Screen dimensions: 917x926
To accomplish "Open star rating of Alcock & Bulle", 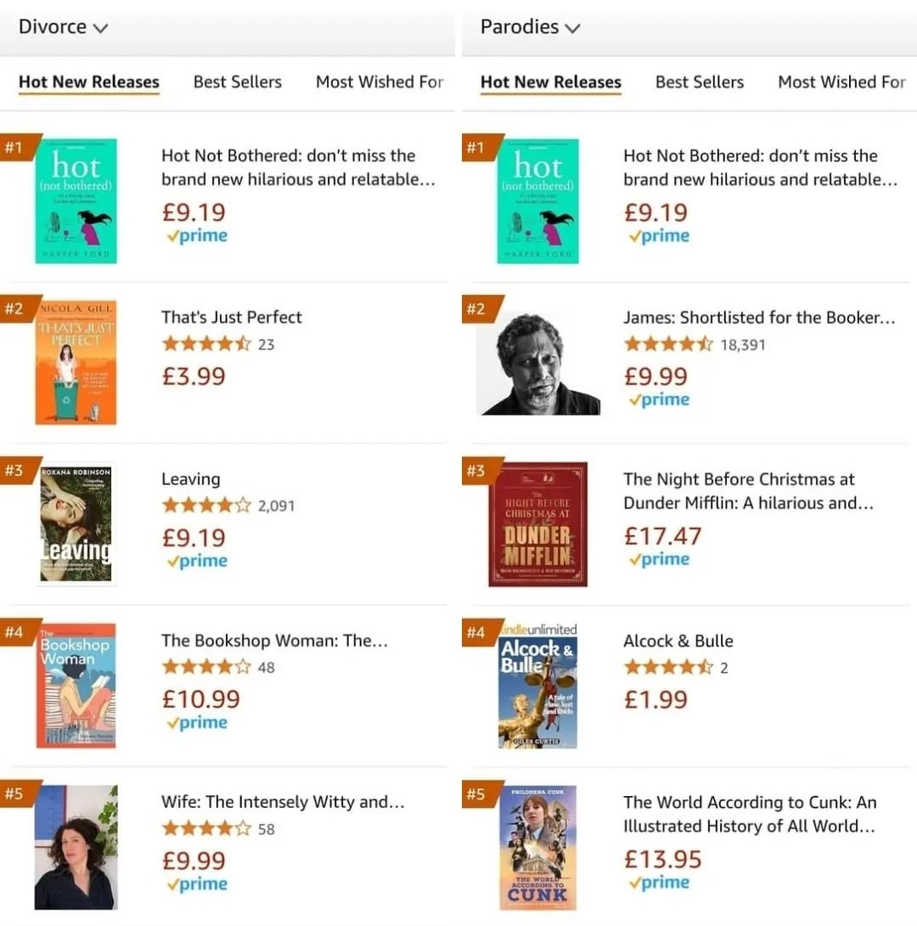I will (668, 667).
